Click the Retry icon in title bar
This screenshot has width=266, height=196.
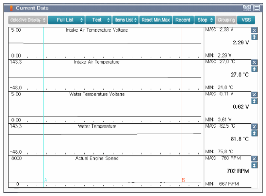click(246, 8)
